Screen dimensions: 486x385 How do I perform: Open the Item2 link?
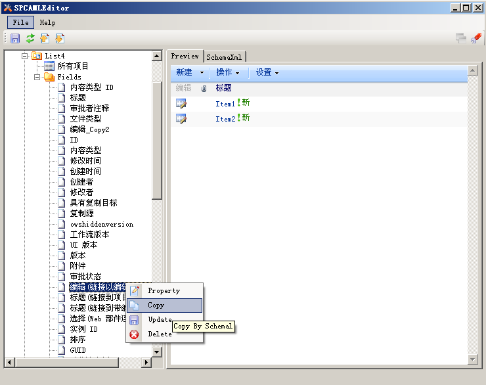click(x=225, y=119)
